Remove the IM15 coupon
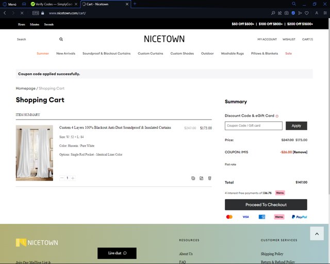 tap(300, 152)
